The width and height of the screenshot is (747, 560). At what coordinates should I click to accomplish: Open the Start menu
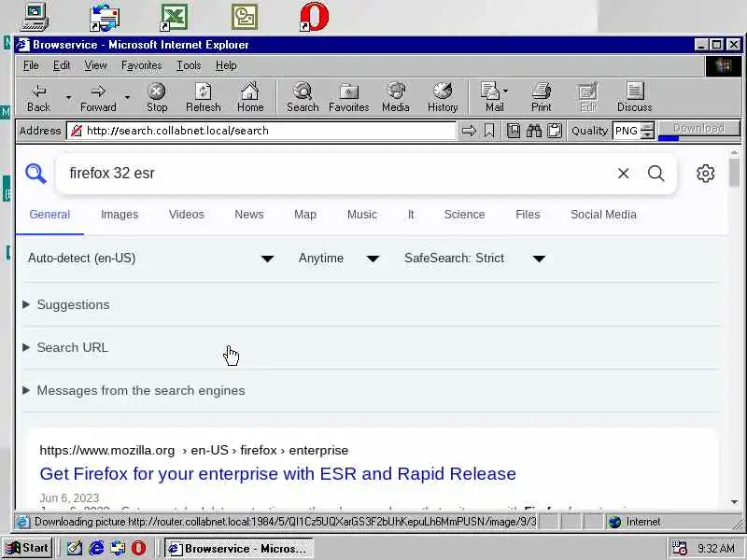[27, 548]
